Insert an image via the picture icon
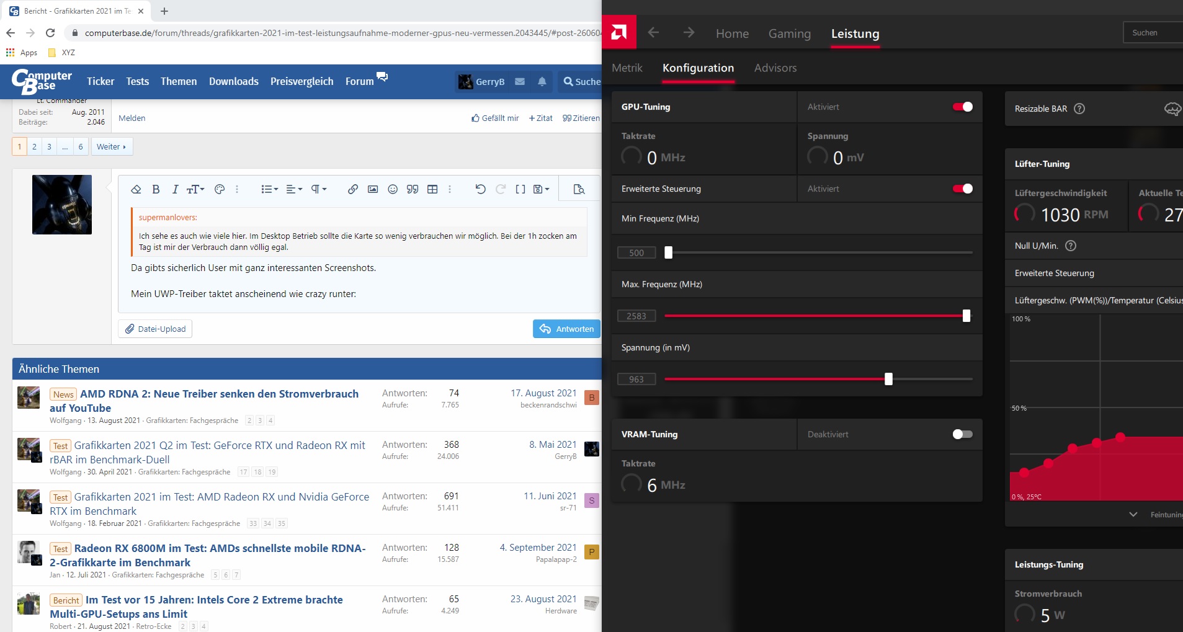1183x632 pixels. coord(373,189)
